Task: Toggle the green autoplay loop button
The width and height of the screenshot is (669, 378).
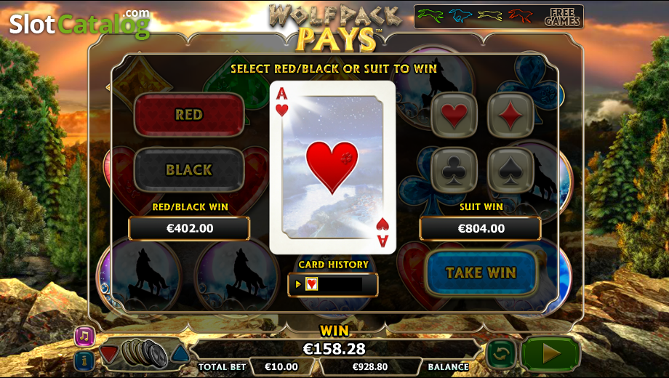Action: 501,354
